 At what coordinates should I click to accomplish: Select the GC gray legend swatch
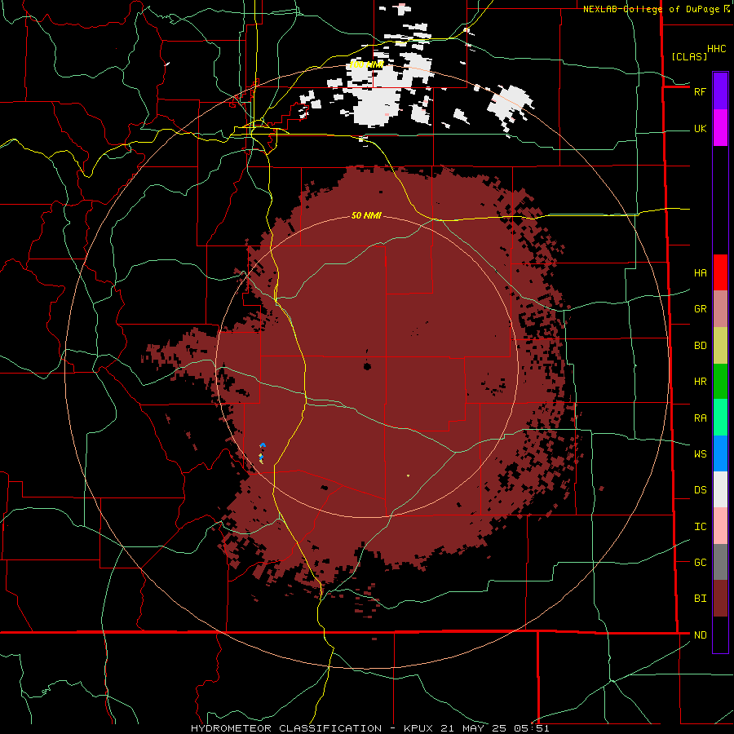(720, 562)
